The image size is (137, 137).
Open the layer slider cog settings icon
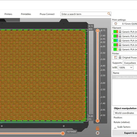98,133
